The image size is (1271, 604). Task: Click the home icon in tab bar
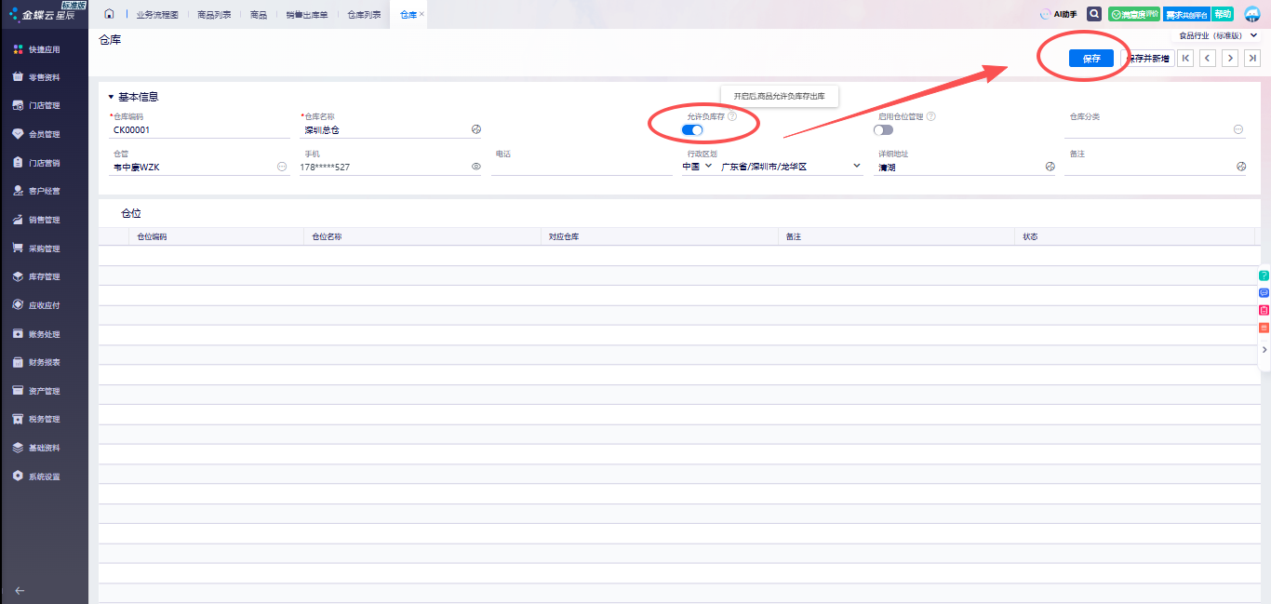(x=109, y=14)
